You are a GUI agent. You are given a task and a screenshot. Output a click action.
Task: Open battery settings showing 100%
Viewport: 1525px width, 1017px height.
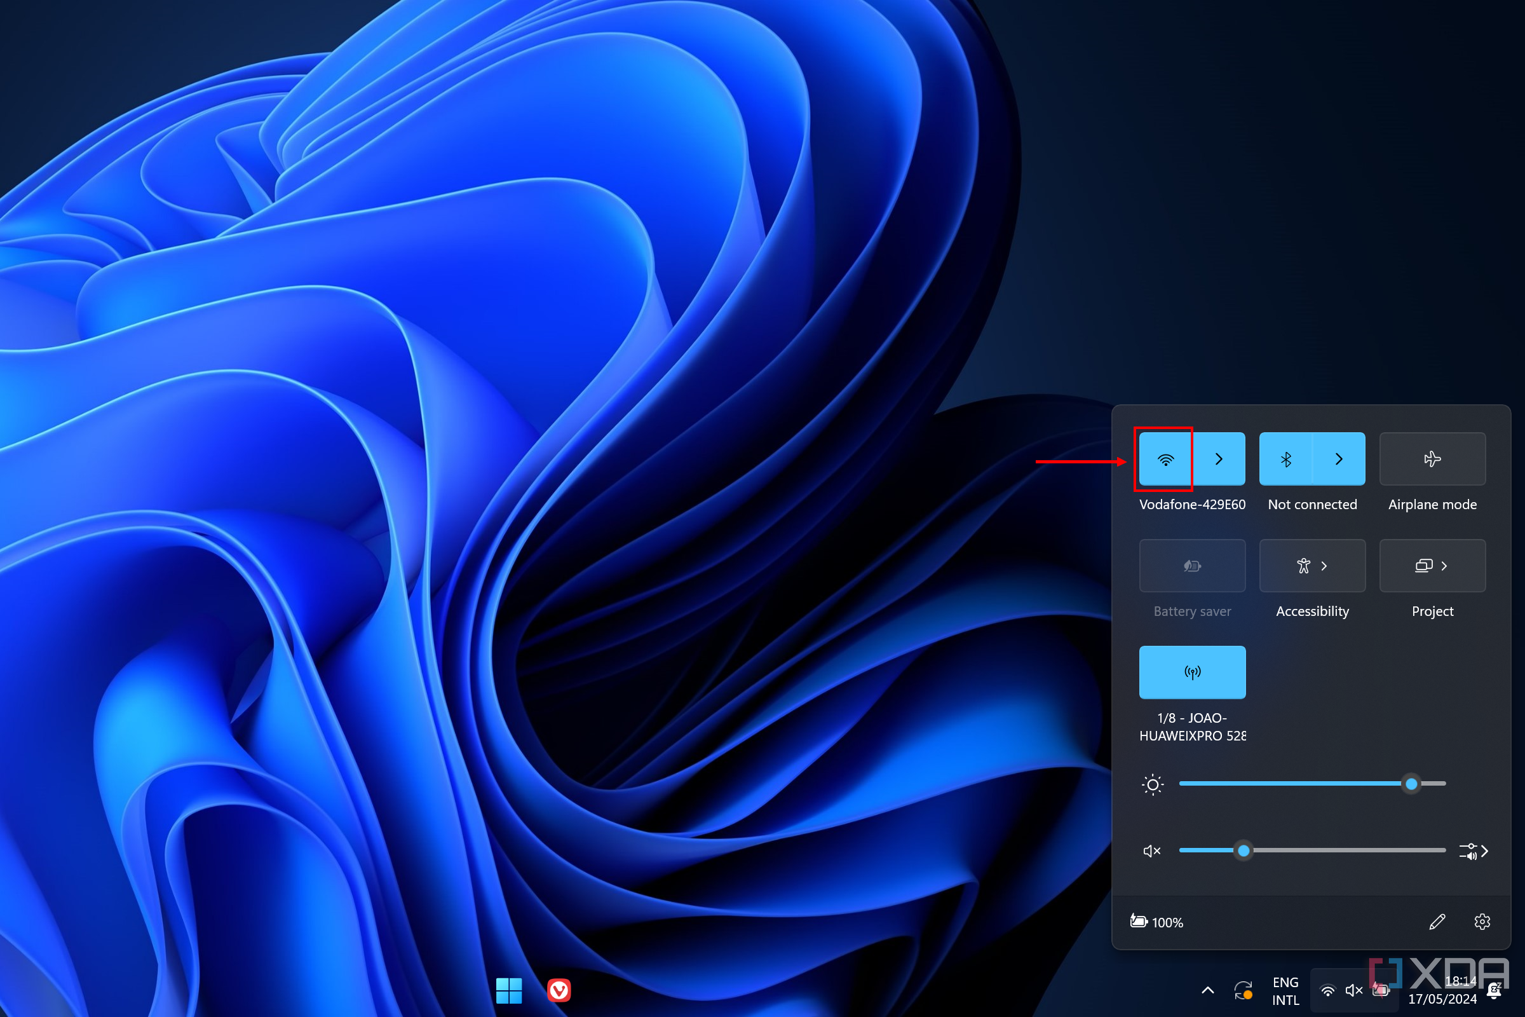pos(1156,922)
